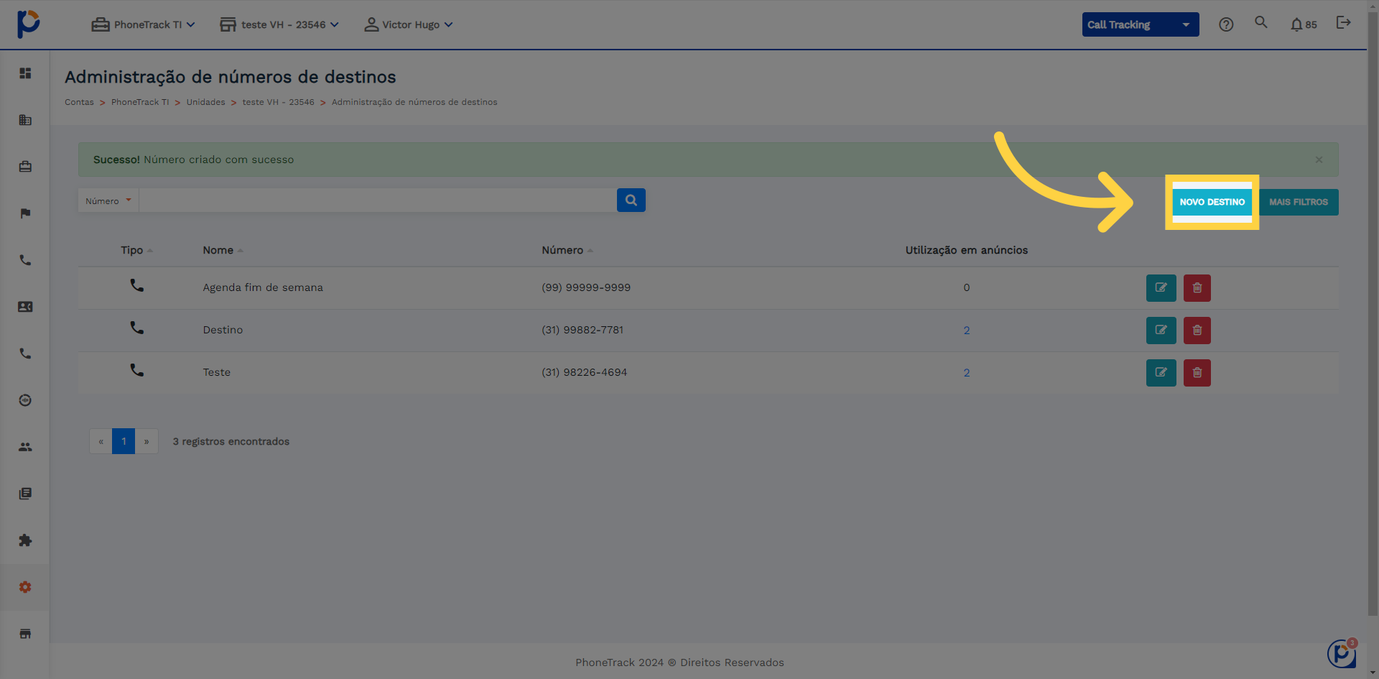
Task: Delete the Teste row
Action: 1197,373
